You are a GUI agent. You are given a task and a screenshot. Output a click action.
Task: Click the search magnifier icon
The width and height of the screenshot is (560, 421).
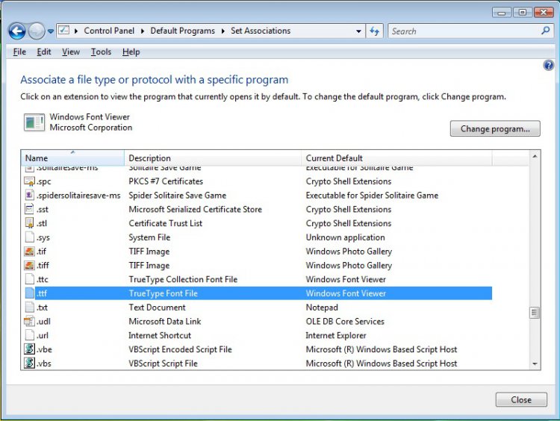pos(545,31)
